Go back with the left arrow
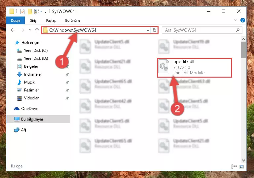This screenshot has width=254, height=178. (x=13, y=30)
